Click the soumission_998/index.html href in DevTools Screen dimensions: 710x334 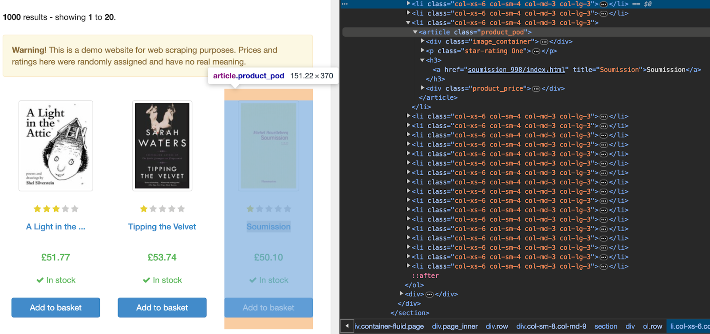point(517,70)
